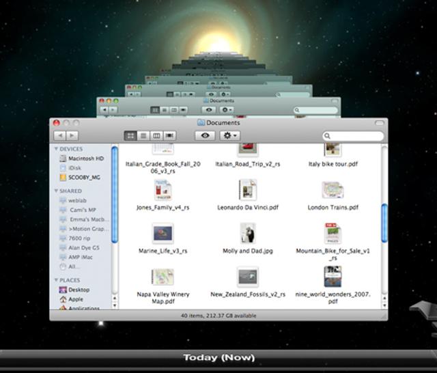This screenshot has height=373, width=437.
Task: Collapse the PLACES section
Action: 56,280
